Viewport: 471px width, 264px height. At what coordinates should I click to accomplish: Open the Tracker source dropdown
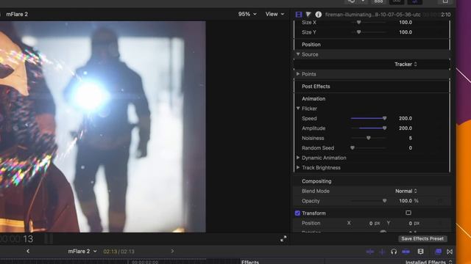[406, 65]
